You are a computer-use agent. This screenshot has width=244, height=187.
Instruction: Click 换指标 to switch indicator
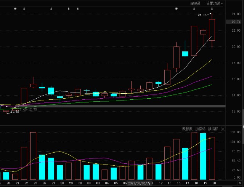coord(213,129)
